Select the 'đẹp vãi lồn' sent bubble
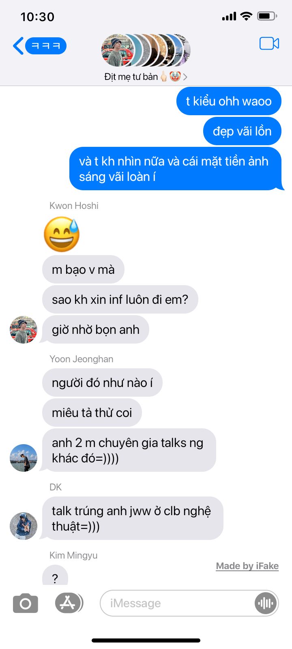Screen dimensions: 292x649 [242, 131]
